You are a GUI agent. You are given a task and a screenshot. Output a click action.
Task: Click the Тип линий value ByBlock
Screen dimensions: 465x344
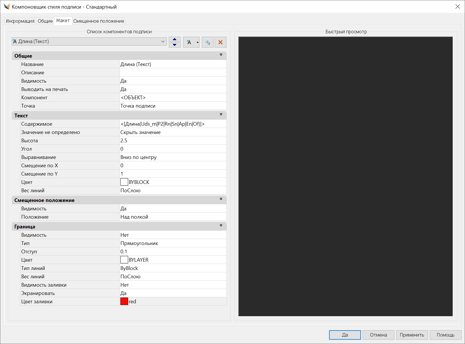click(173, 268)
